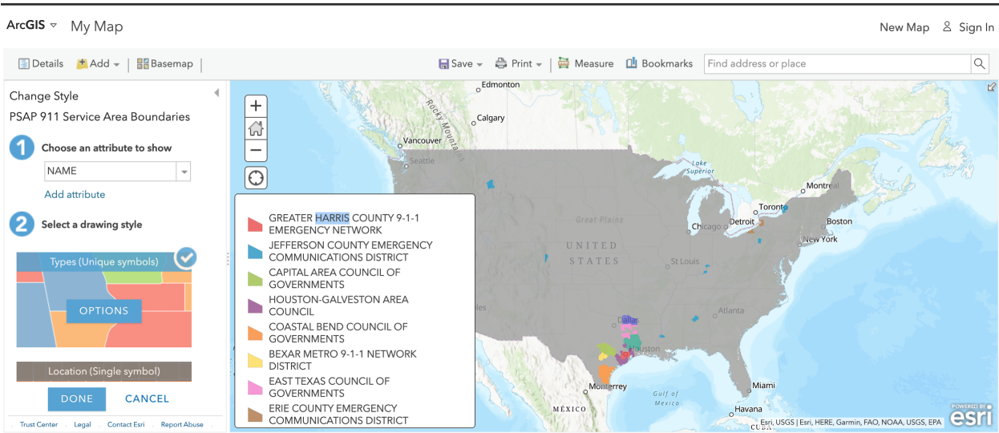Image resolution: width=999 pixels, height=433 pixels.
Task: Click the Details toolbar icon
Action: [x=24, y=63]
